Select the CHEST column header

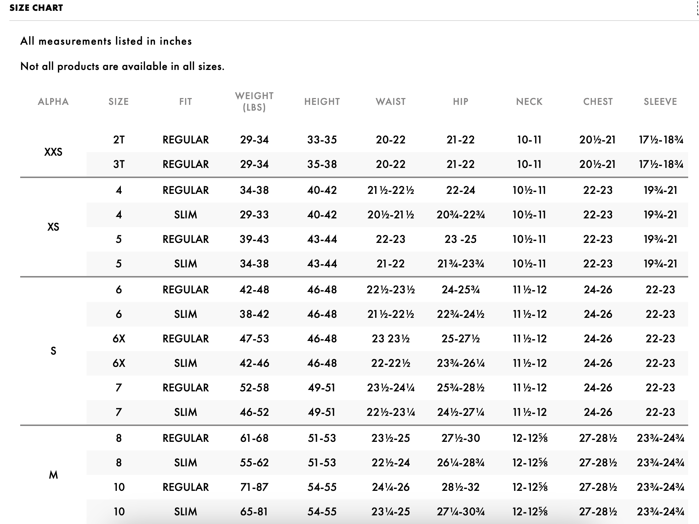point(598,102)
